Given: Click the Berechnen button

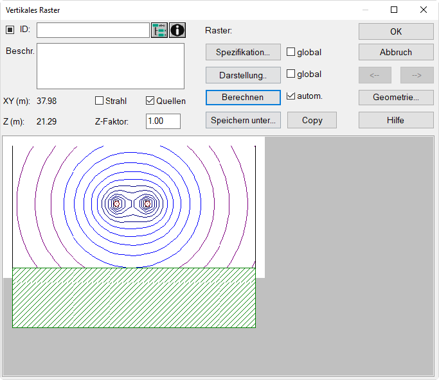Looking at the screenshot, I should point(243,98).
